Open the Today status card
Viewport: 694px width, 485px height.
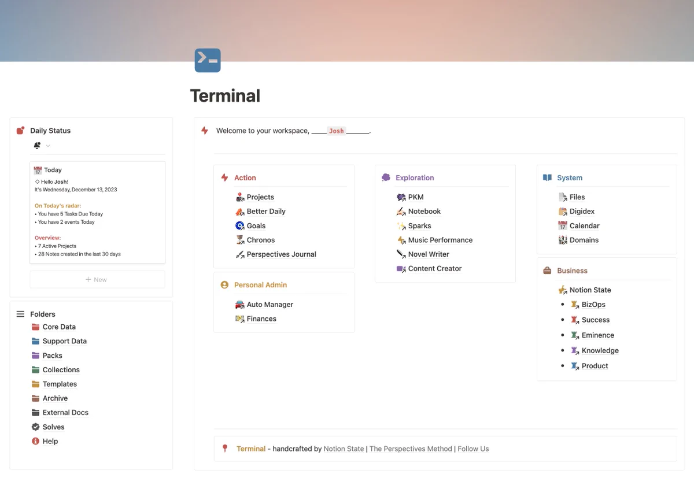coord(97,212)
